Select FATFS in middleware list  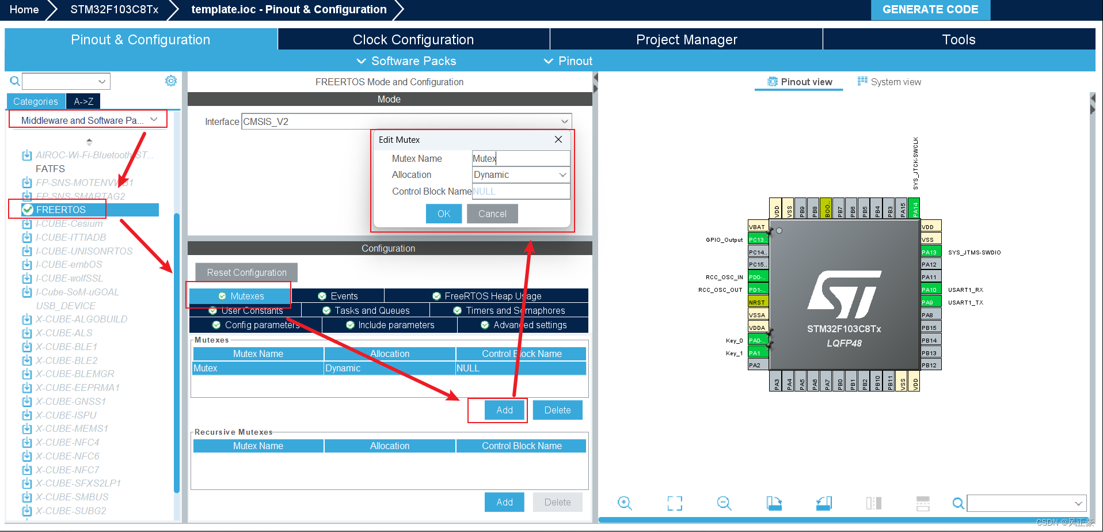[50, 169]
